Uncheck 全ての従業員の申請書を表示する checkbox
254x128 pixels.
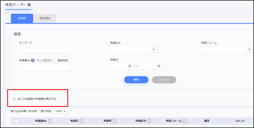14,99
